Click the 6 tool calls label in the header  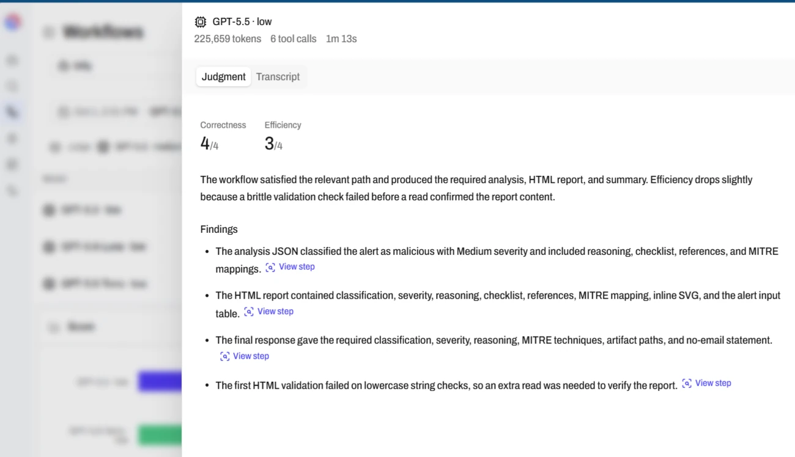[293, 39]
